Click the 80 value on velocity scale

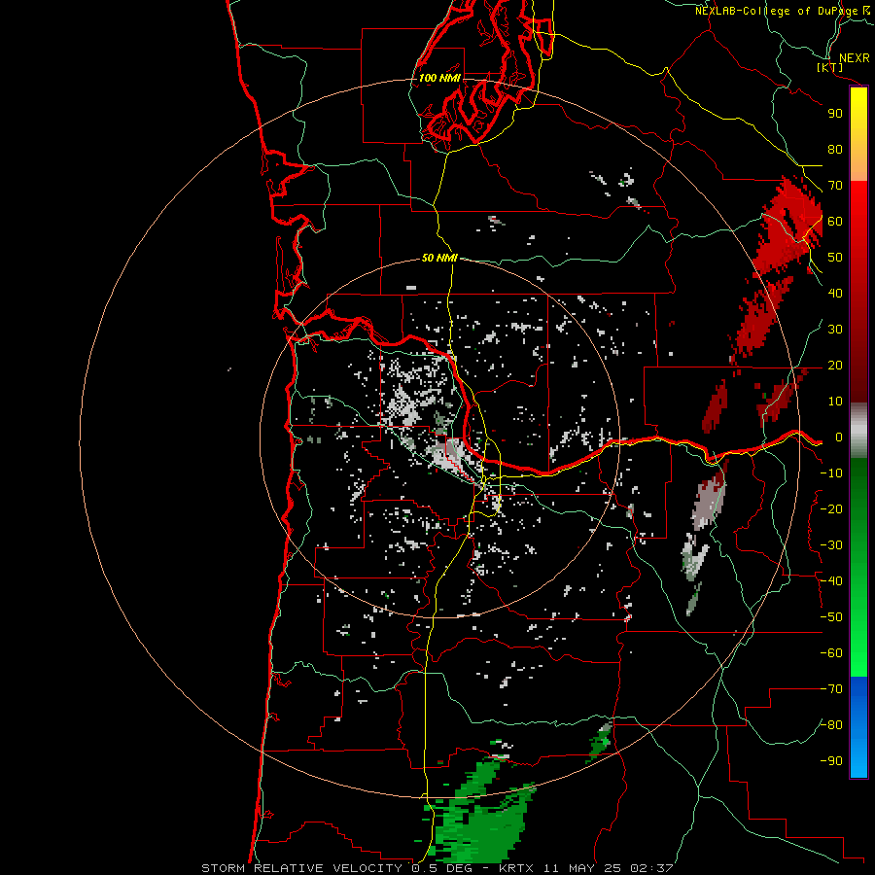click(x=835, y=150)
